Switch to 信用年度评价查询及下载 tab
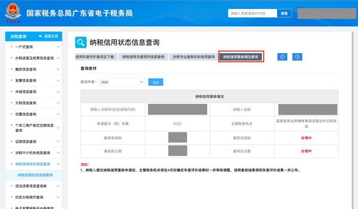The image size is (358, 209). tap(96, 57)
